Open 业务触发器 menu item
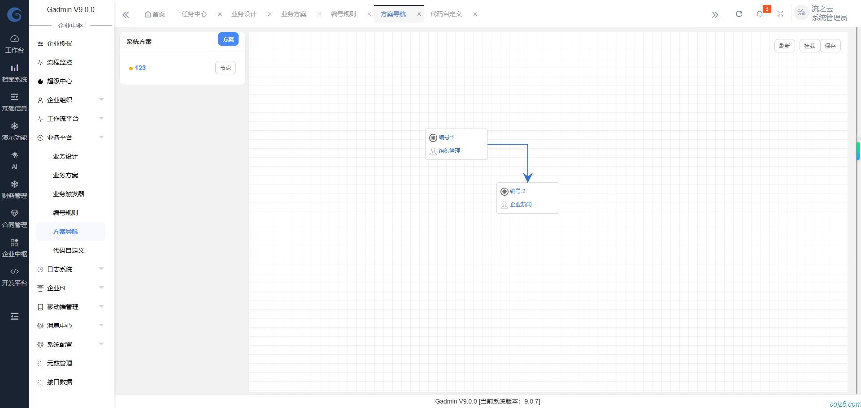The image size is (861, 408). coord(69,194)
